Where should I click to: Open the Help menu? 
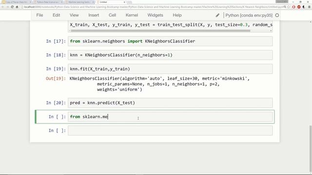pyautogui.click(x=177, y=15)
